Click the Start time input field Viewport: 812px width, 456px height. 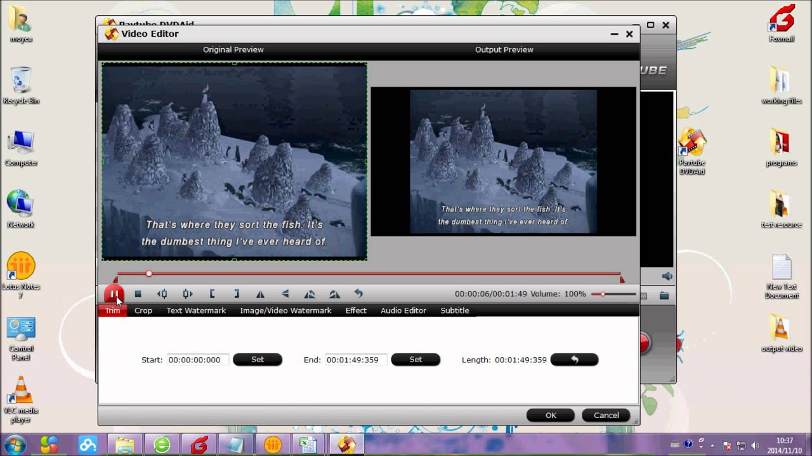click(197, 360)
